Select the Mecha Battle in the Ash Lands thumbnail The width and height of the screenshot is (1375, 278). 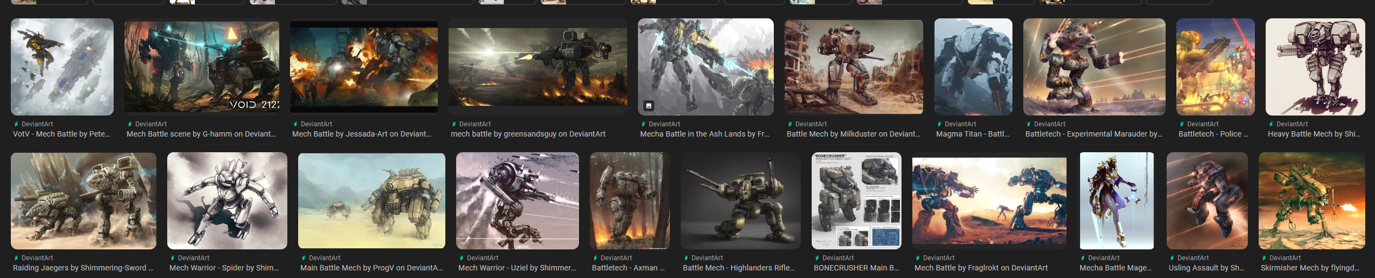(706, 67)
